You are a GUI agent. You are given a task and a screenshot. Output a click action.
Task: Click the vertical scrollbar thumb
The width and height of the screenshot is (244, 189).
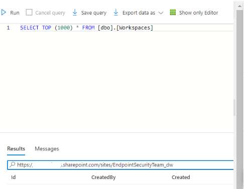(239, 99)
